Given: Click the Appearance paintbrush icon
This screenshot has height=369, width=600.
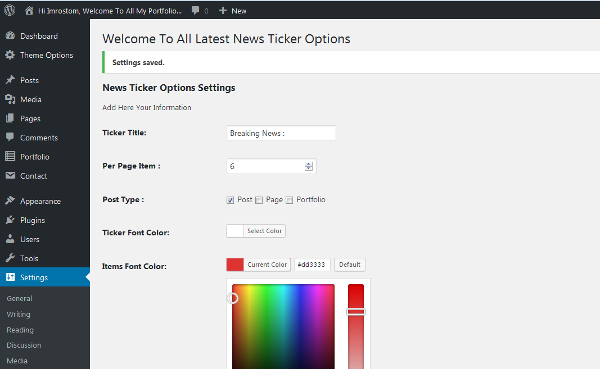Looking at the screenshot, I should [x=10, y=201].
